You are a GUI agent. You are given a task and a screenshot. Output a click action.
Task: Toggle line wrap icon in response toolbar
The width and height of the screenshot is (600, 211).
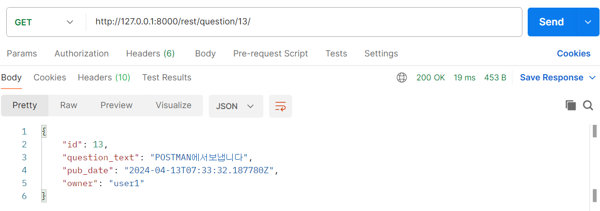point(281,106)
